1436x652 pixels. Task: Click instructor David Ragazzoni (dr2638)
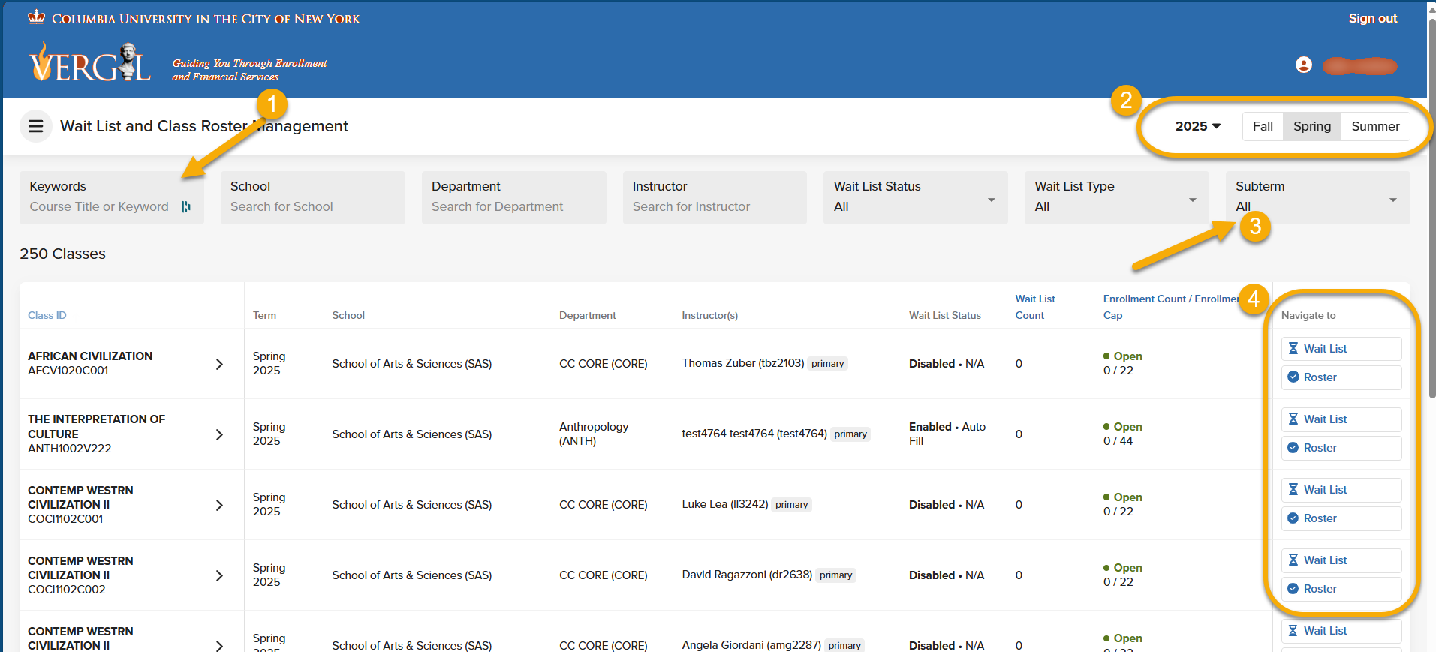coord(747,575)
